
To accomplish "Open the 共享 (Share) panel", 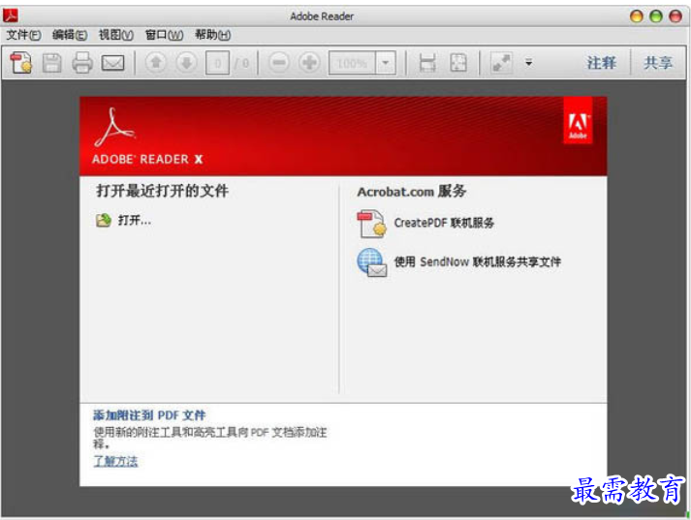I will 658,63.
